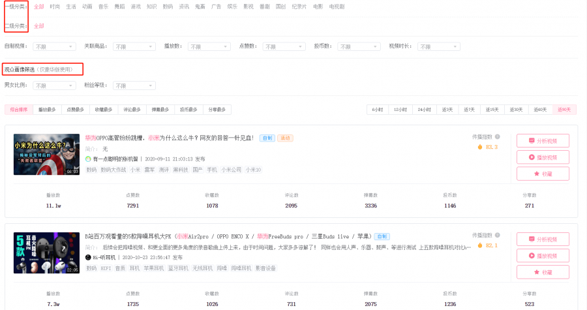Select the 国创 category
The width and height of the screenshot is (587, 310).
coord(280,7)
